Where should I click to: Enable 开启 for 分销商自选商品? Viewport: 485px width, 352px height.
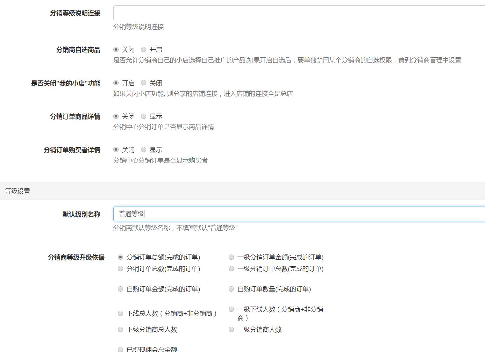143,49
